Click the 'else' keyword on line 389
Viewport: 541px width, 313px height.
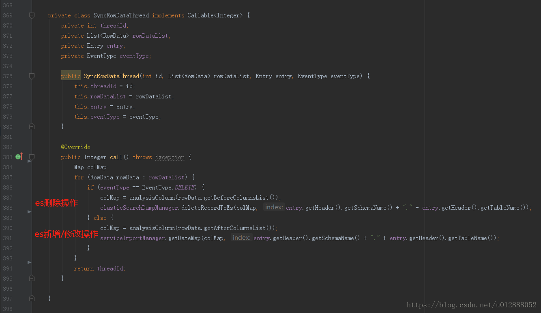[x=100, y=218]
